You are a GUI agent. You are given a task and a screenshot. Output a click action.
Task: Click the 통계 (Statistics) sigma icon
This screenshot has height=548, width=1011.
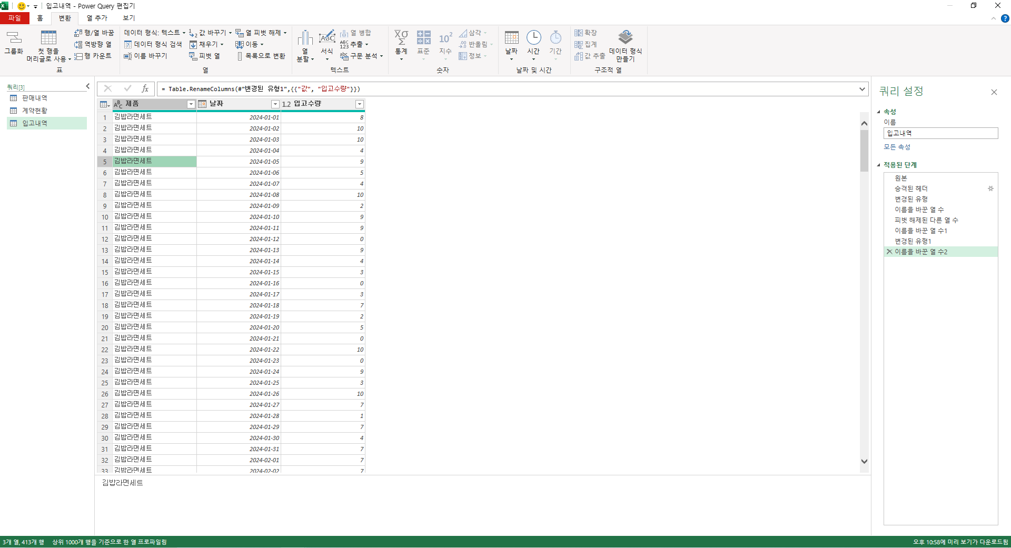401,38
